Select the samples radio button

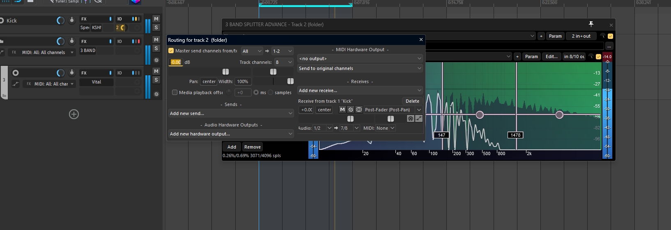[271, 92]
